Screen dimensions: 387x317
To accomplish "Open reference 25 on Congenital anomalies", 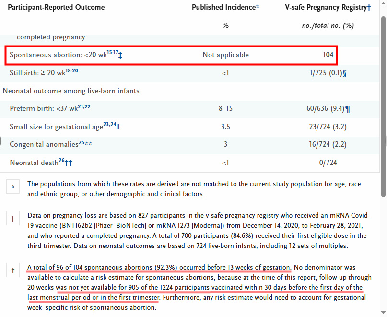I will click(82, 142).
